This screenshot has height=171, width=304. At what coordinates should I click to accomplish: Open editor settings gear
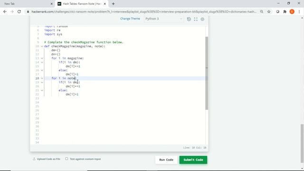pyautogui.click(x=202, y=19)
